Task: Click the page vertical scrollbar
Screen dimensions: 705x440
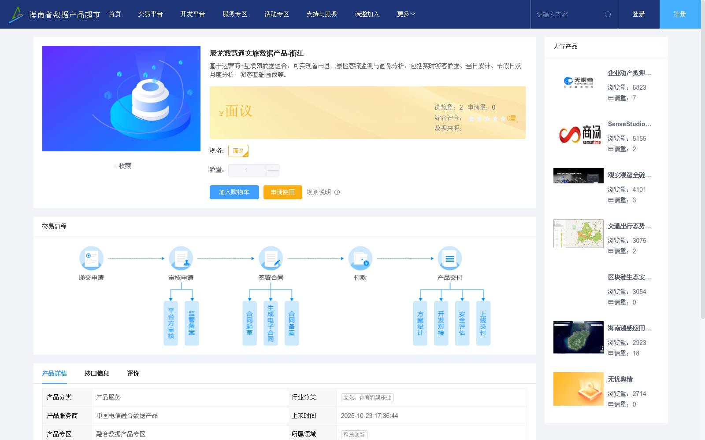Action: 703,159
